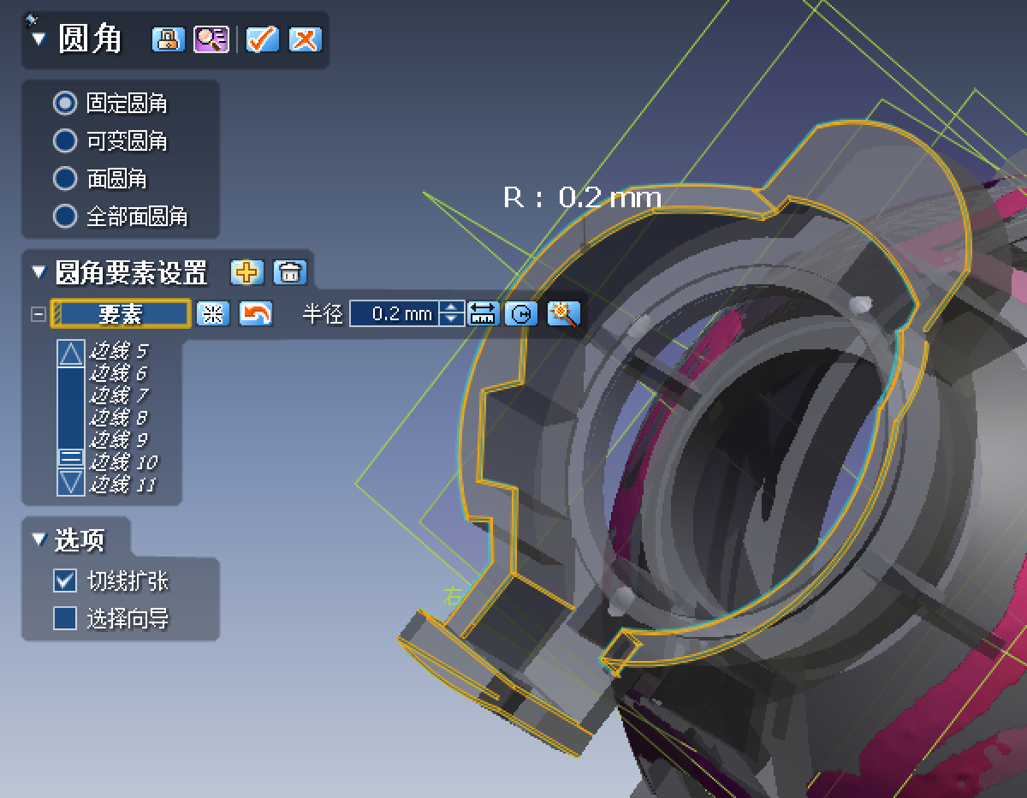Image resolution: width=1027 pixels, height=798 pixels.
Task: Click the 半径 spinner arrows
Action: [x=452, y=314]
